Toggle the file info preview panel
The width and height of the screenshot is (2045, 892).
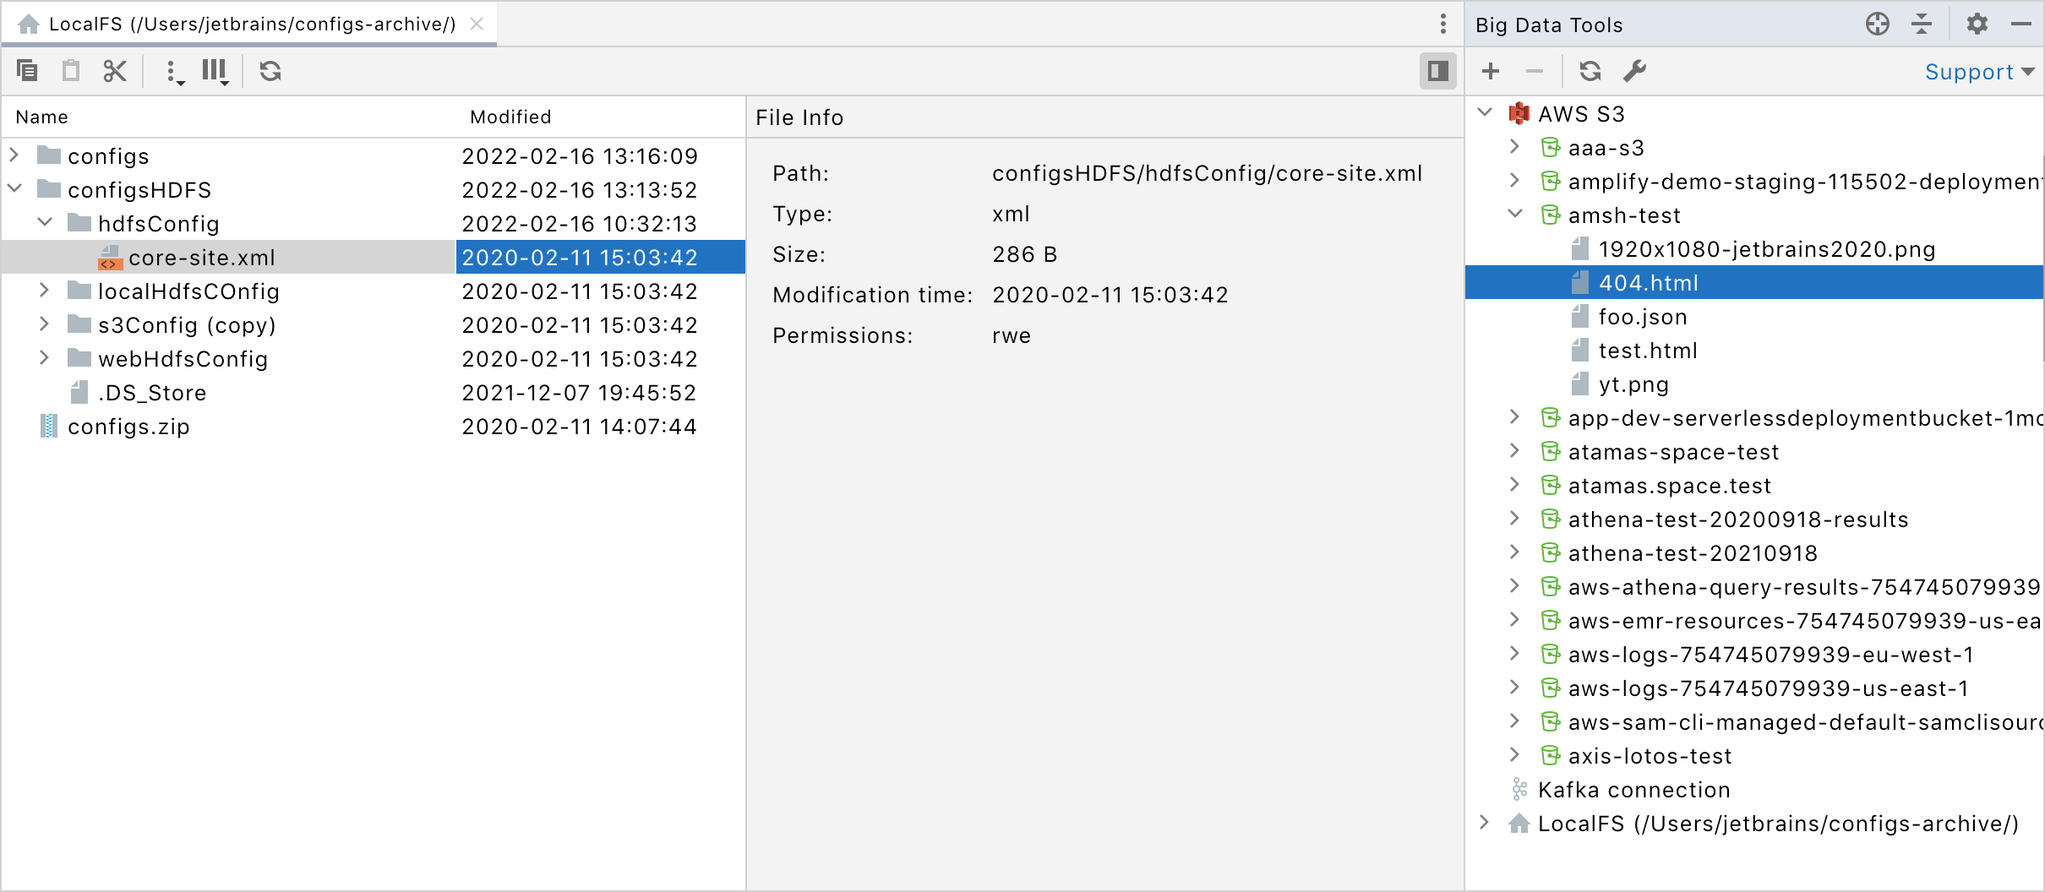tap(1437, 71)
